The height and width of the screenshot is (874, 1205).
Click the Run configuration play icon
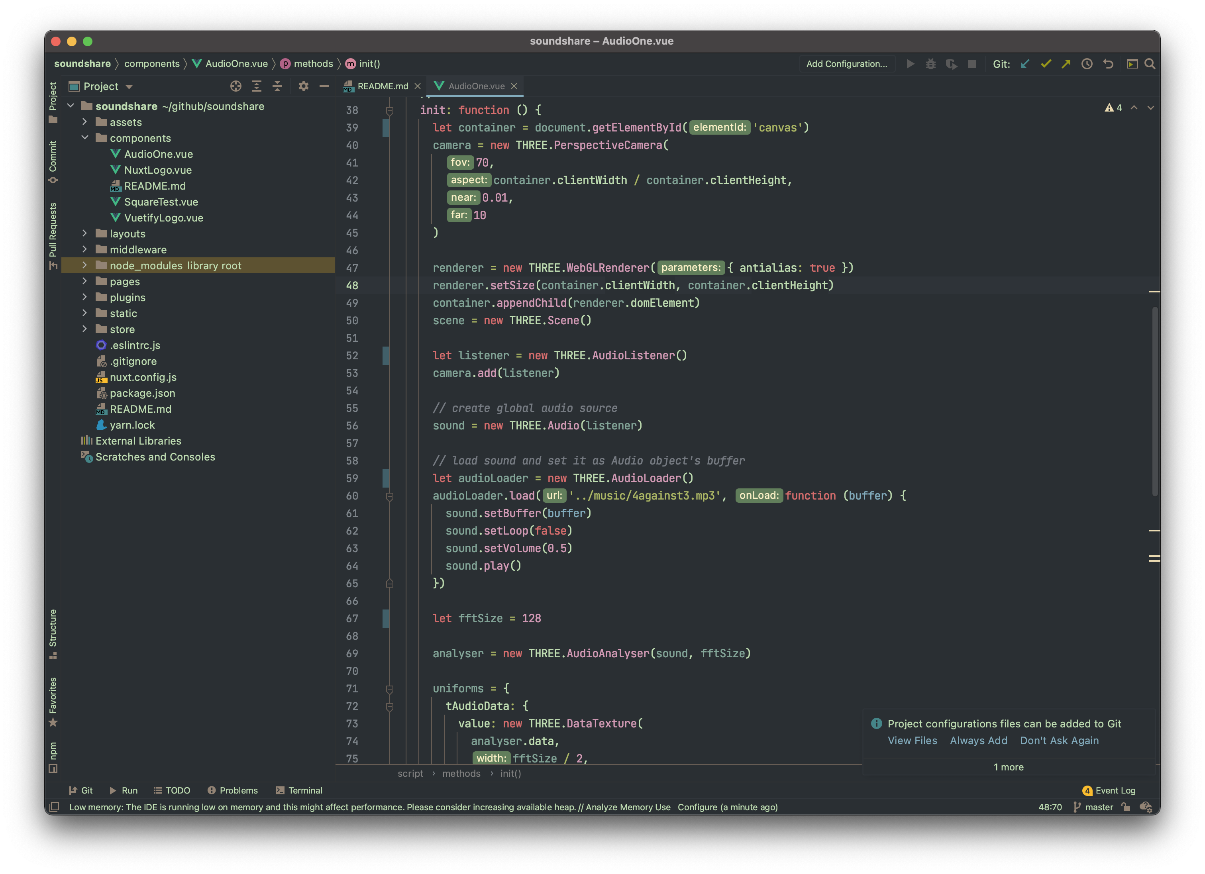pyautogui.click(x=910, y=64)
